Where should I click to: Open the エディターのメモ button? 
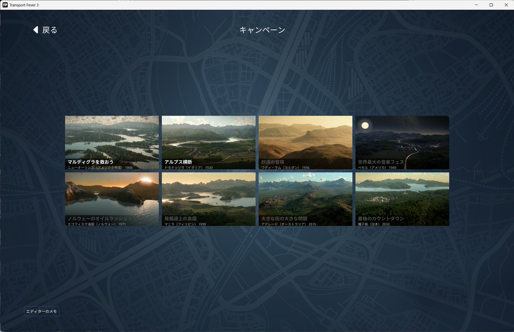coord(42,311)
